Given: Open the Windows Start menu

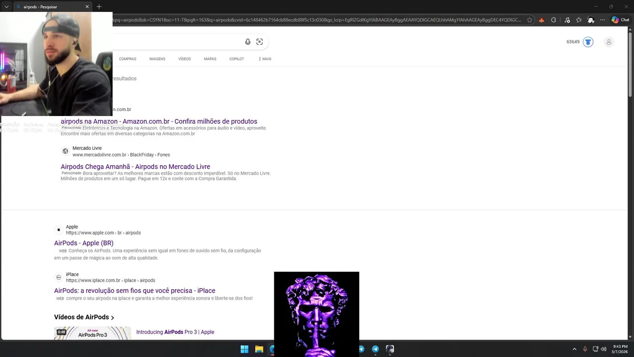Looking at the screenshot, I should (x=244, y=349).
